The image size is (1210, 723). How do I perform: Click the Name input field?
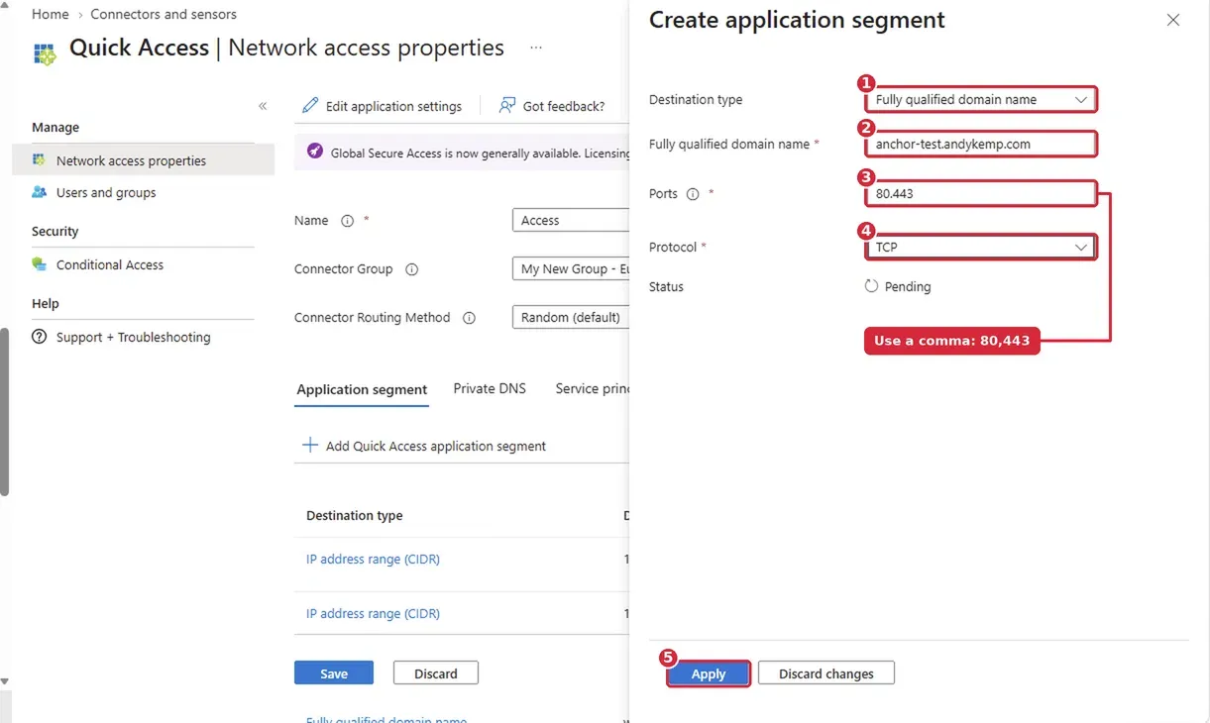pos(571,221)
